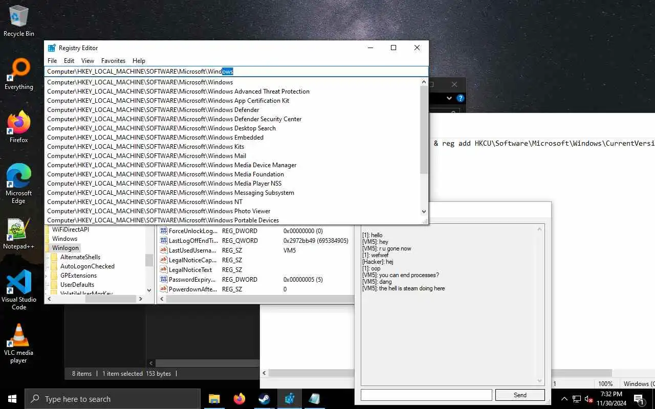Screen dimensions: 655x409
Task: Open the network status tray icon
Action: pos(577,399)
